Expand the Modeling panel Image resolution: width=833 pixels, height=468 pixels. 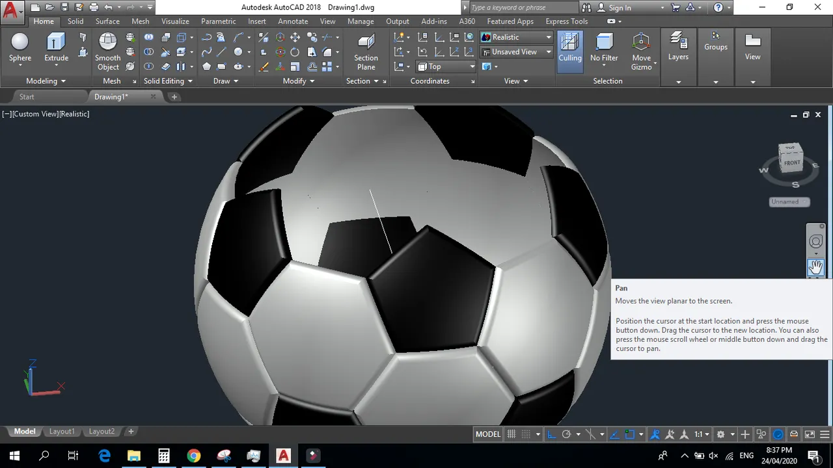pos(46,81)
